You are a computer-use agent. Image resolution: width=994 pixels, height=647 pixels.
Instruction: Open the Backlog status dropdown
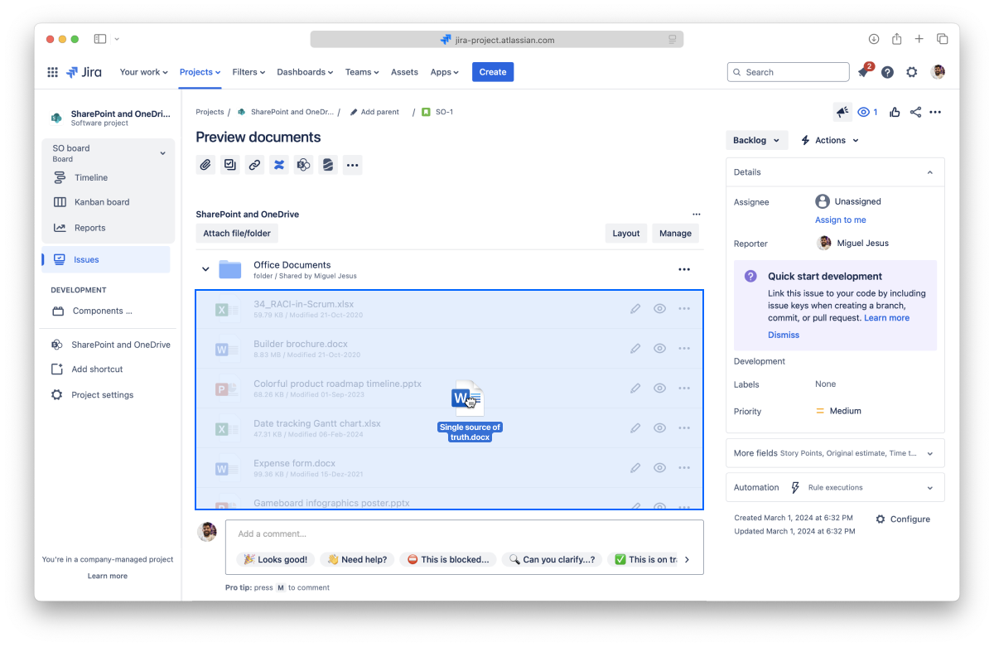pyautogui.click(x=756, y=141)
